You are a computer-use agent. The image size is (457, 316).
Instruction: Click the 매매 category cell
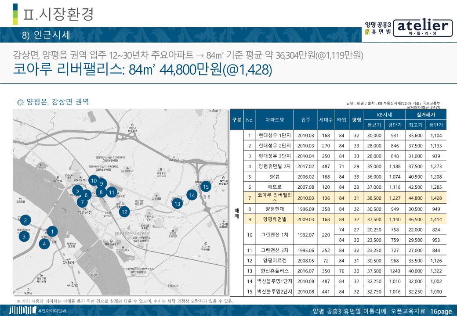237,213
